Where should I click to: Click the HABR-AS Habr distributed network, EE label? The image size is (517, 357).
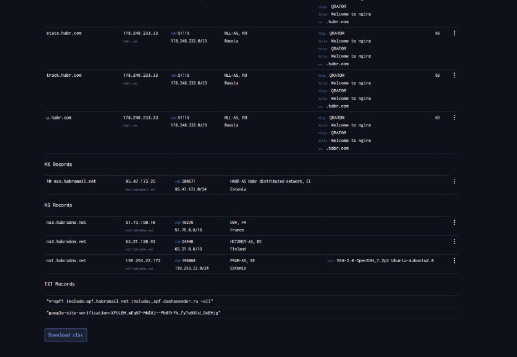coord(270,181)
